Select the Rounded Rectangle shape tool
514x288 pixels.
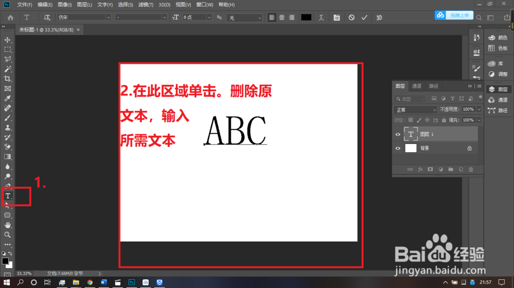tap(7, 215)
